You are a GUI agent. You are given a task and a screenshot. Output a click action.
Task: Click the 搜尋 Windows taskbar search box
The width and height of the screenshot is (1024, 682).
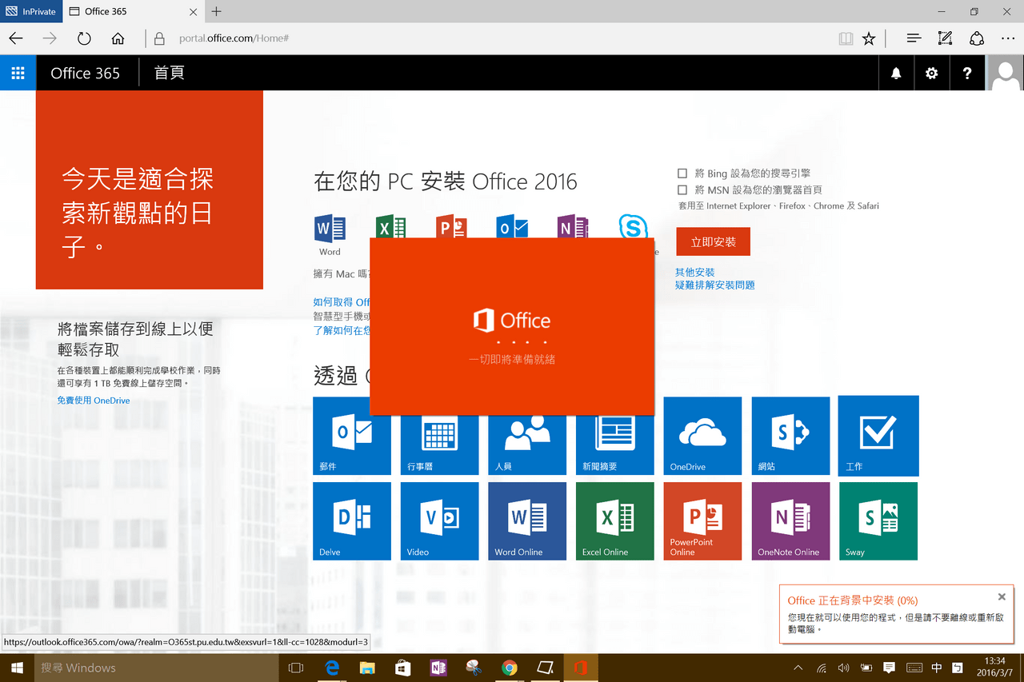click(x=155, y=668)
